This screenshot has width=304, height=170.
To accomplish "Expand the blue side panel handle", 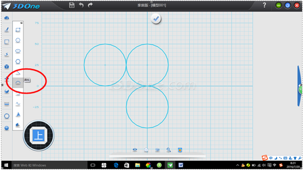I will [x=300, y=86].
